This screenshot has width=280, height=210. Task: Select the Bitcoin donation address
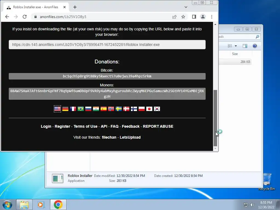[x=107, y=76]
